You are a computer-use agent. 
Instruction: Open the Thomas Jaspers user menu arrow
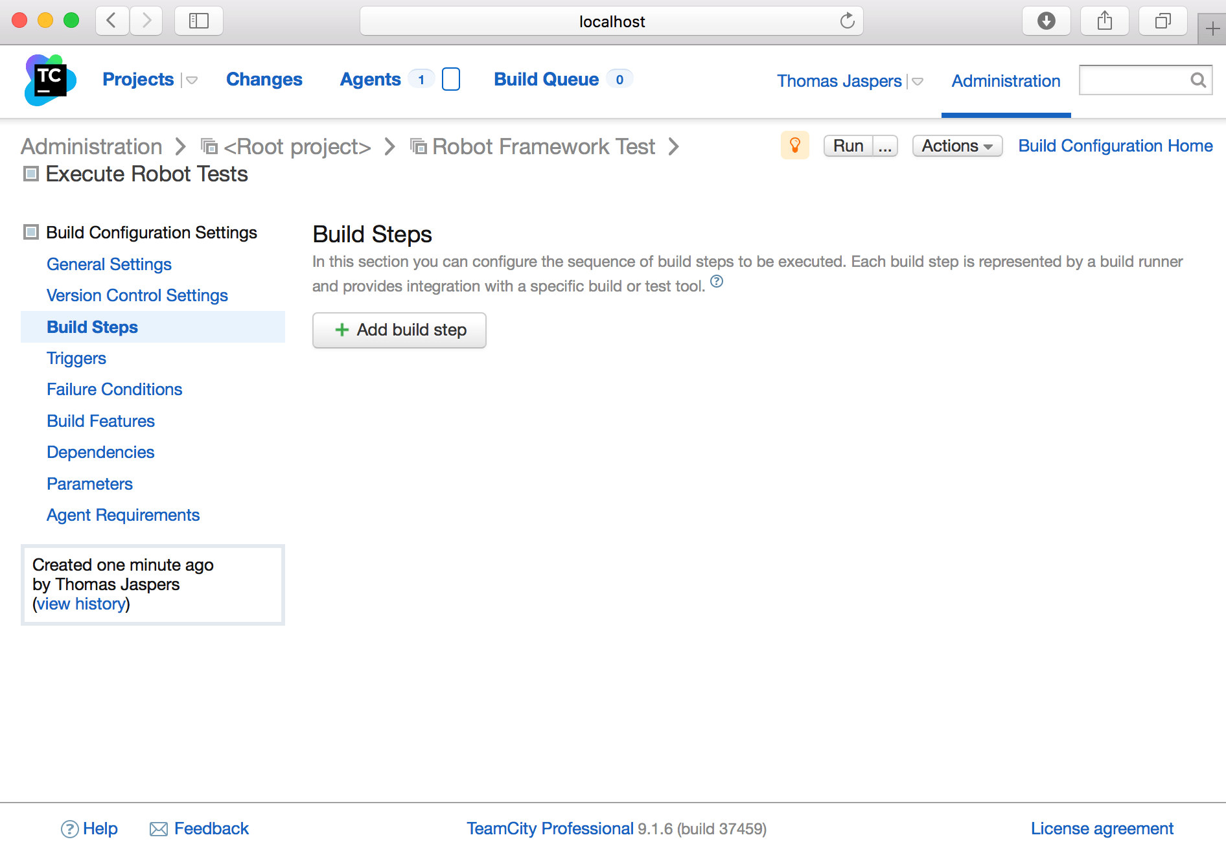[918, 82]
